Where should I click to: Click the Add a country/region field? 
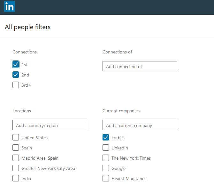point(50,125)
